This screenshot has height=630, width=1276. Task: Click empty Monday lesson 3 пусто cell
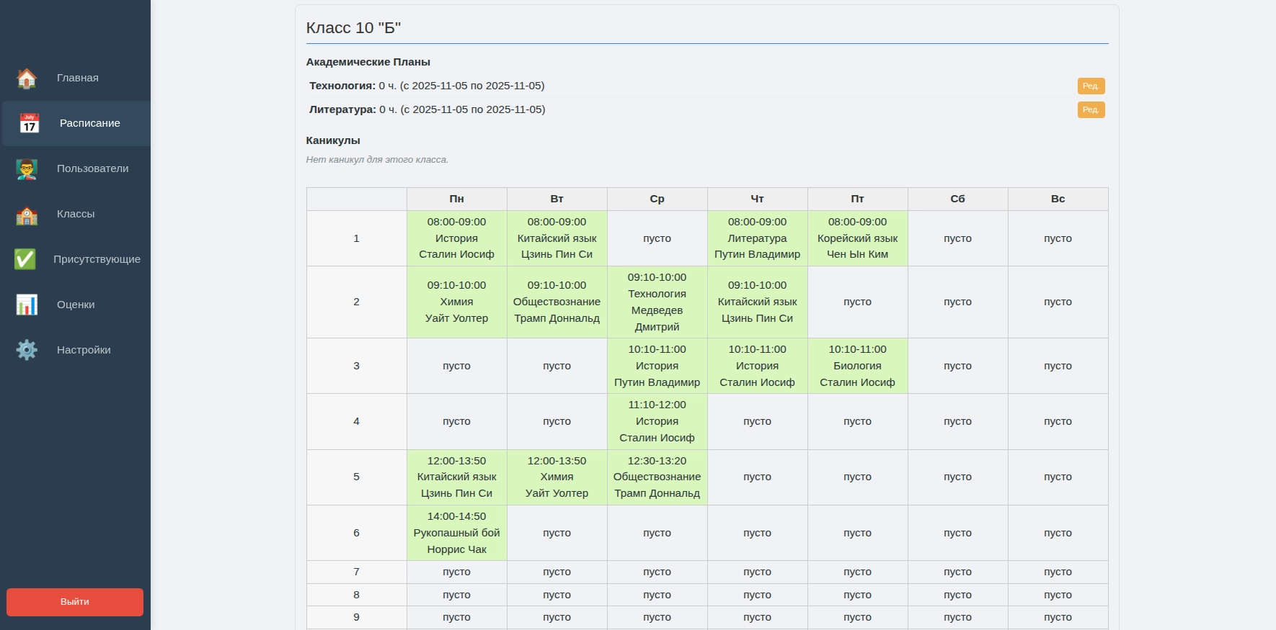point(457,366)
